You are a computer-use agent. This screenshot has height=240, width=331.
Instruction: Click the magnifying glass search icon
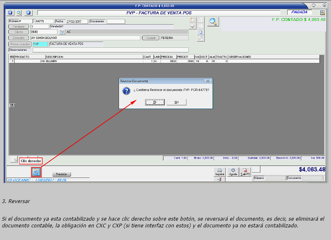coord(213,22)
